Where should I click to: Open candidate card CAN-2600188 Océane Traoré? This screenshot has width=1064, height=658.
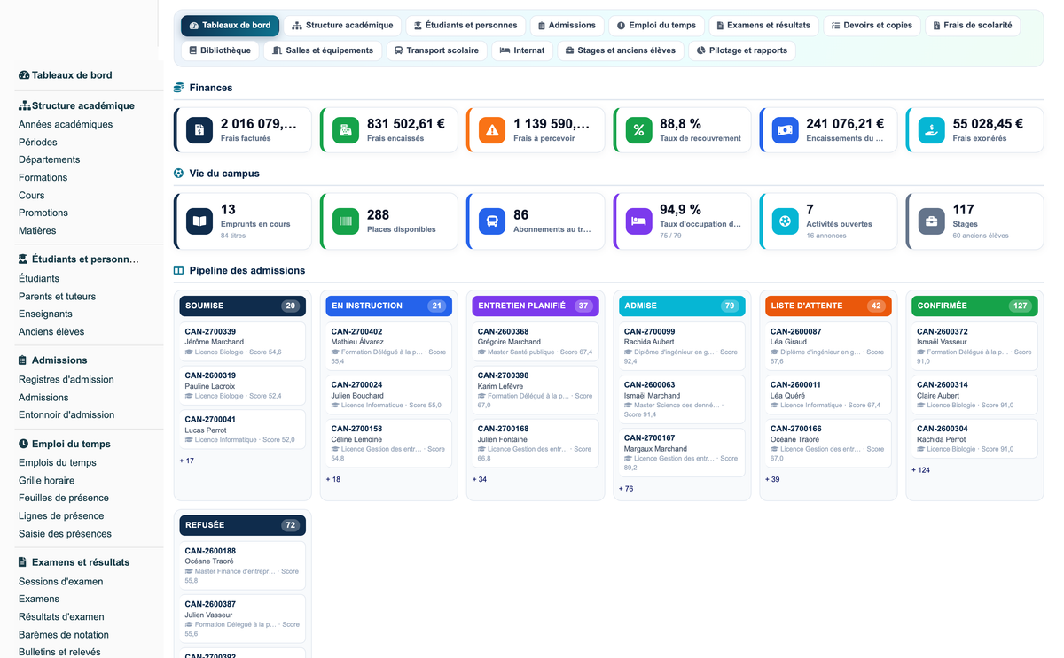pyautogui.click(x=242, y=566)
